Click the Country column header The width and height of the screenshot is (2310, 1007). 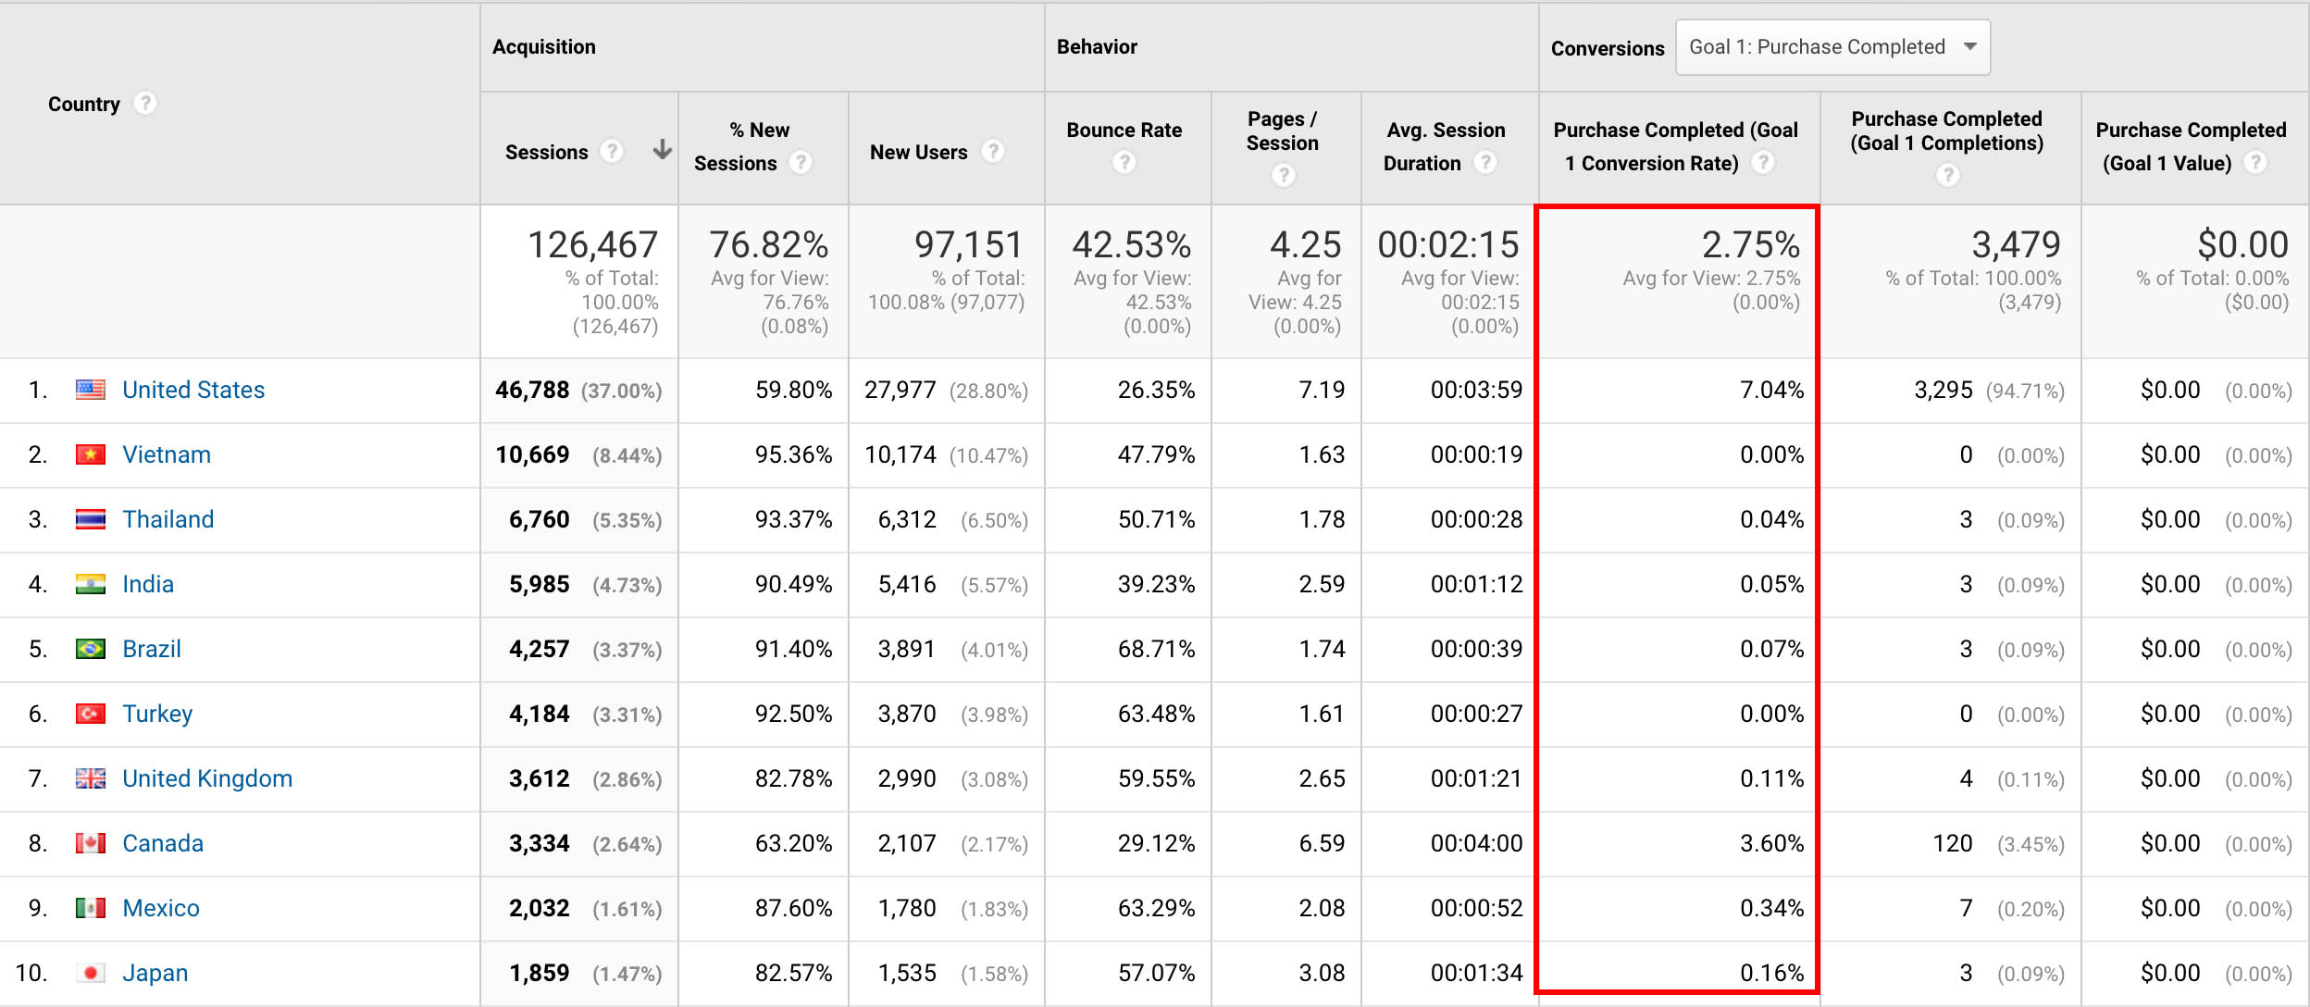pos(84,104)
